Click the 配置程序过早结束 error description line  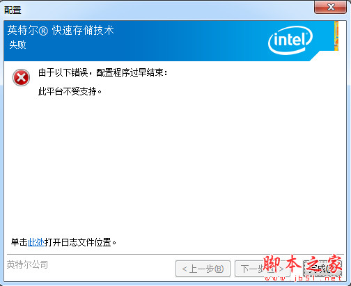pos(102,73)
